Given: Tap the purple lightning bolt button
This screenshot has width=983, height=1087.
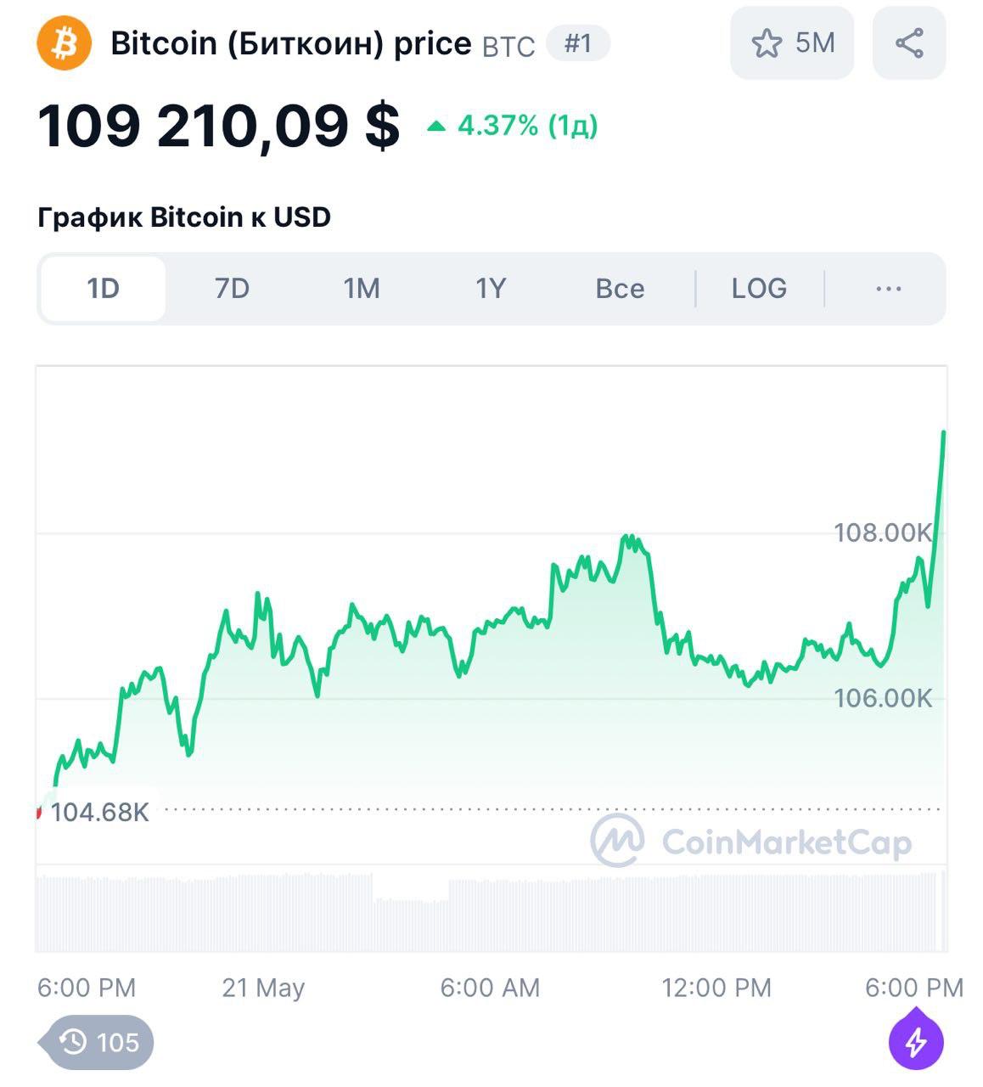Looking at the screenshot, I should point(916,1041).
